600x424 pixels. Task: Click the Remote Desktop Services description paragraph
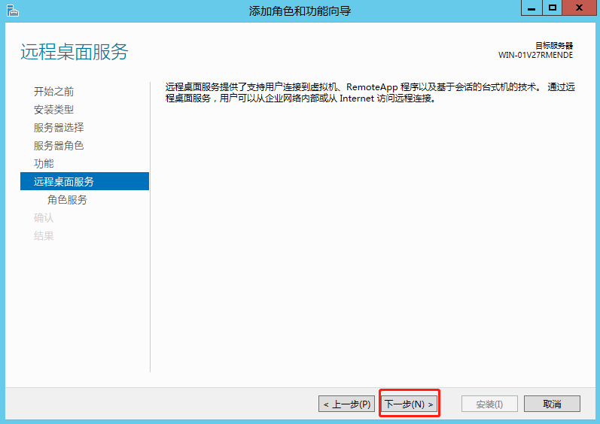point(370,92)
